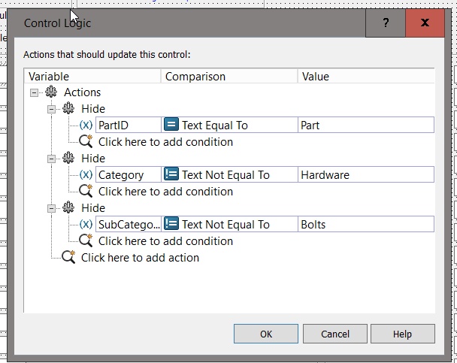457x363 pixels.
Task: Edit the Hardware value field
Action: click(366, 174)
